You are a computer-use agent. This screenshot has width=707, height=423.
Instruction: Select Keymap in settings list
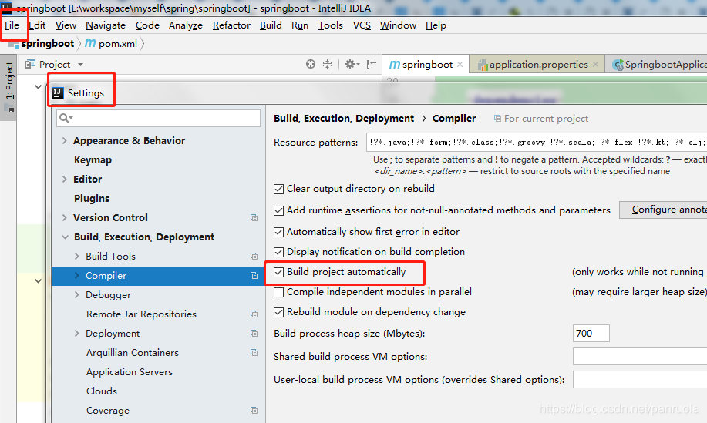(93, 160)
